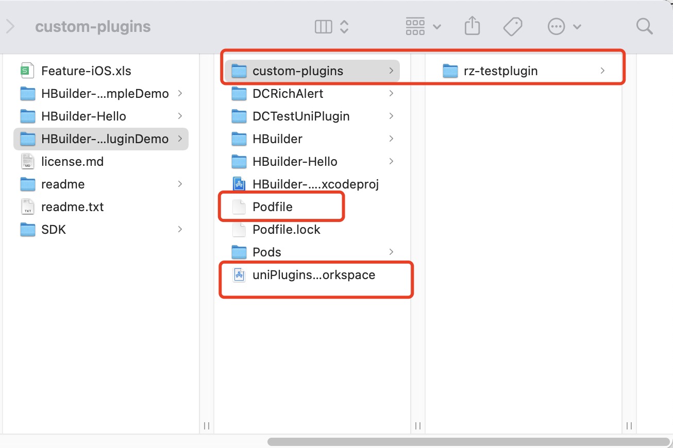Click the Share toolbar icon
The height and width of the screenshot is (448, 673).
[x=472, y=26]
